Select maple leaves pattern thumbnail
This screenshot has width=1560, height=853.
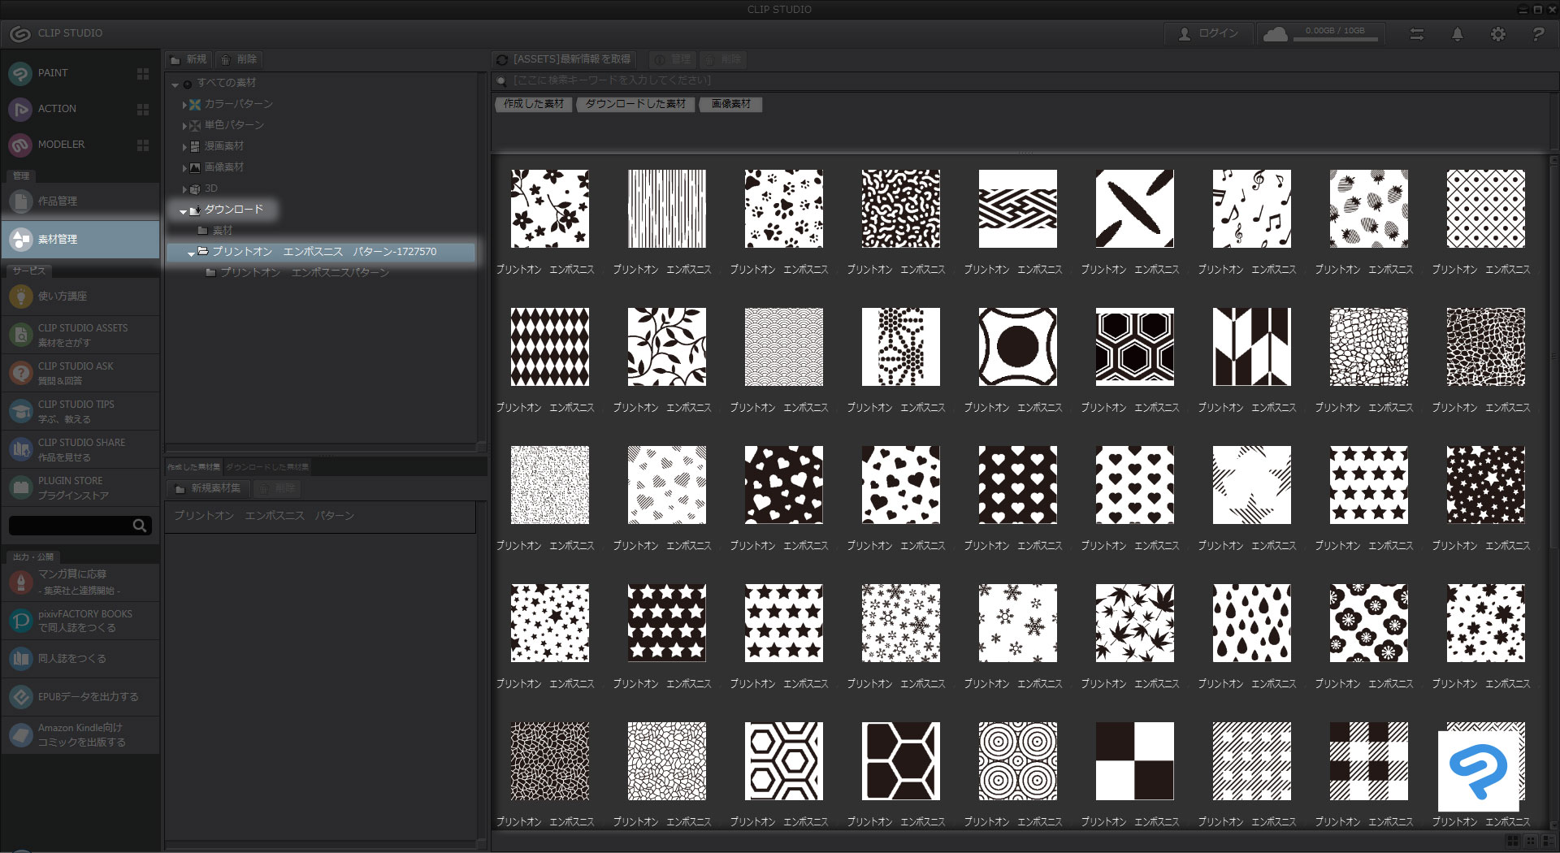tap(1135, 623)
